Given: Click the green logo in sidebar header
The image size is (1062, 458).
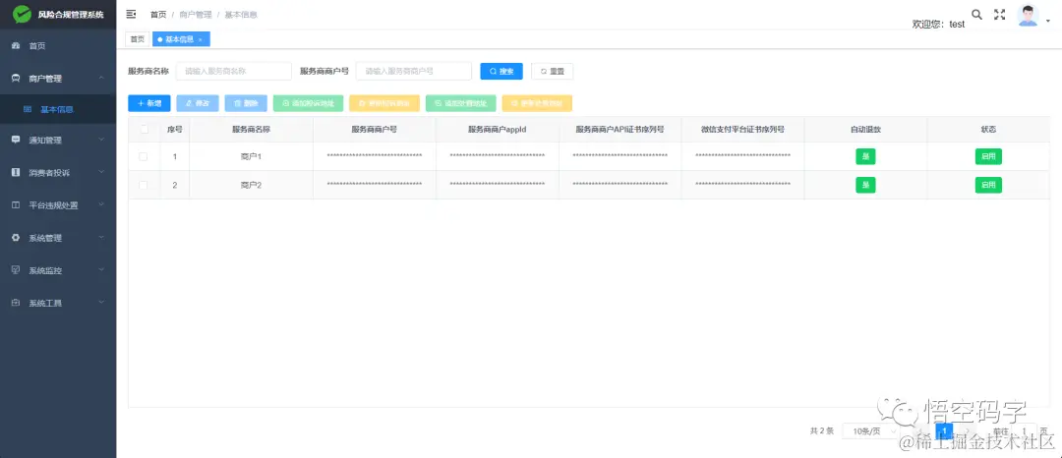Looking at the screenshot, I should point(22,14).
